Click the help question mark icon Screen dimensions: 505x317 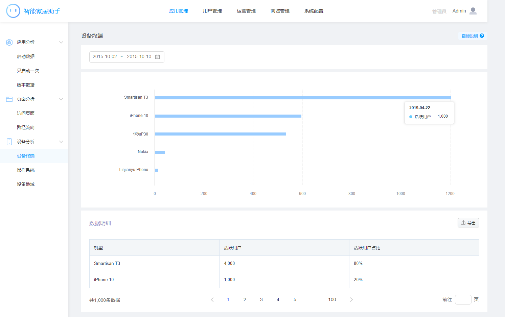pyautogui.click(x=482, y=36)
